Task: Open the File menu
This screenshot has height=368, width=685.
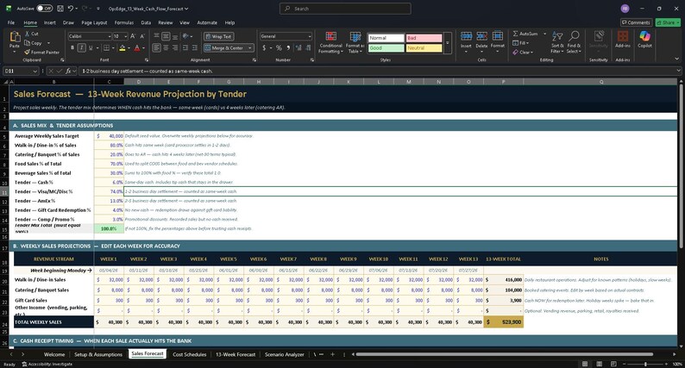Action: [x=11, y=22]
